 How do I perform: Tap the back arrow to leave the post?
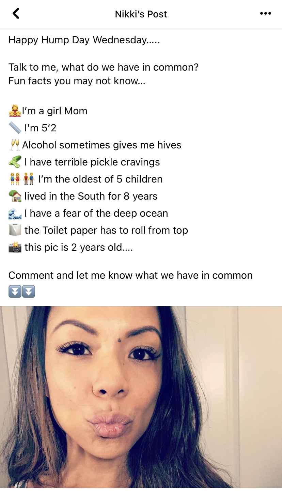click(16, 14)
